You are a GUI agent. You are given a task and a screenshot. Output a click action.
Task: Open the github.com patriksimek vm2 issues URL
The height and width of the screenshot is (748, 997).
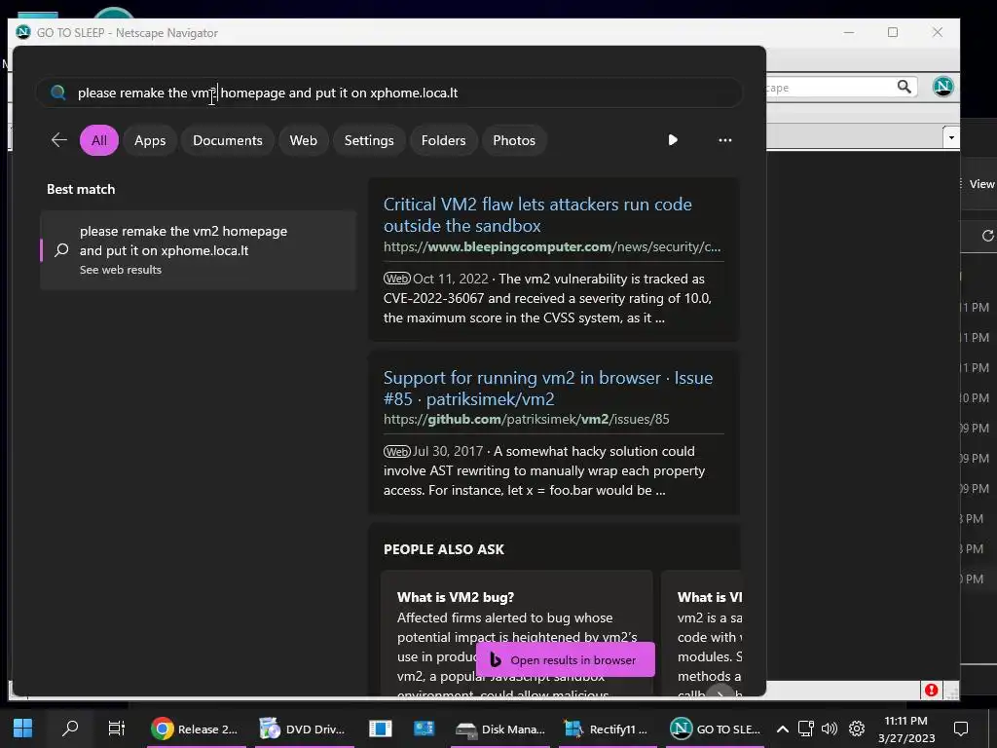coord(526,419)
